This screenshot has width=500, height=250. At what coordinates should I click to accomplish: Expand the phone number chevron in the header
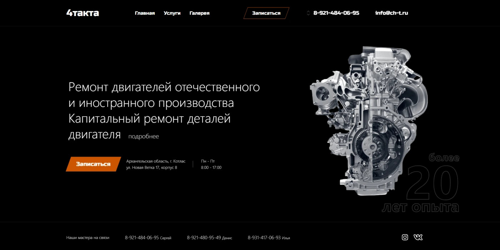(308, 13)
